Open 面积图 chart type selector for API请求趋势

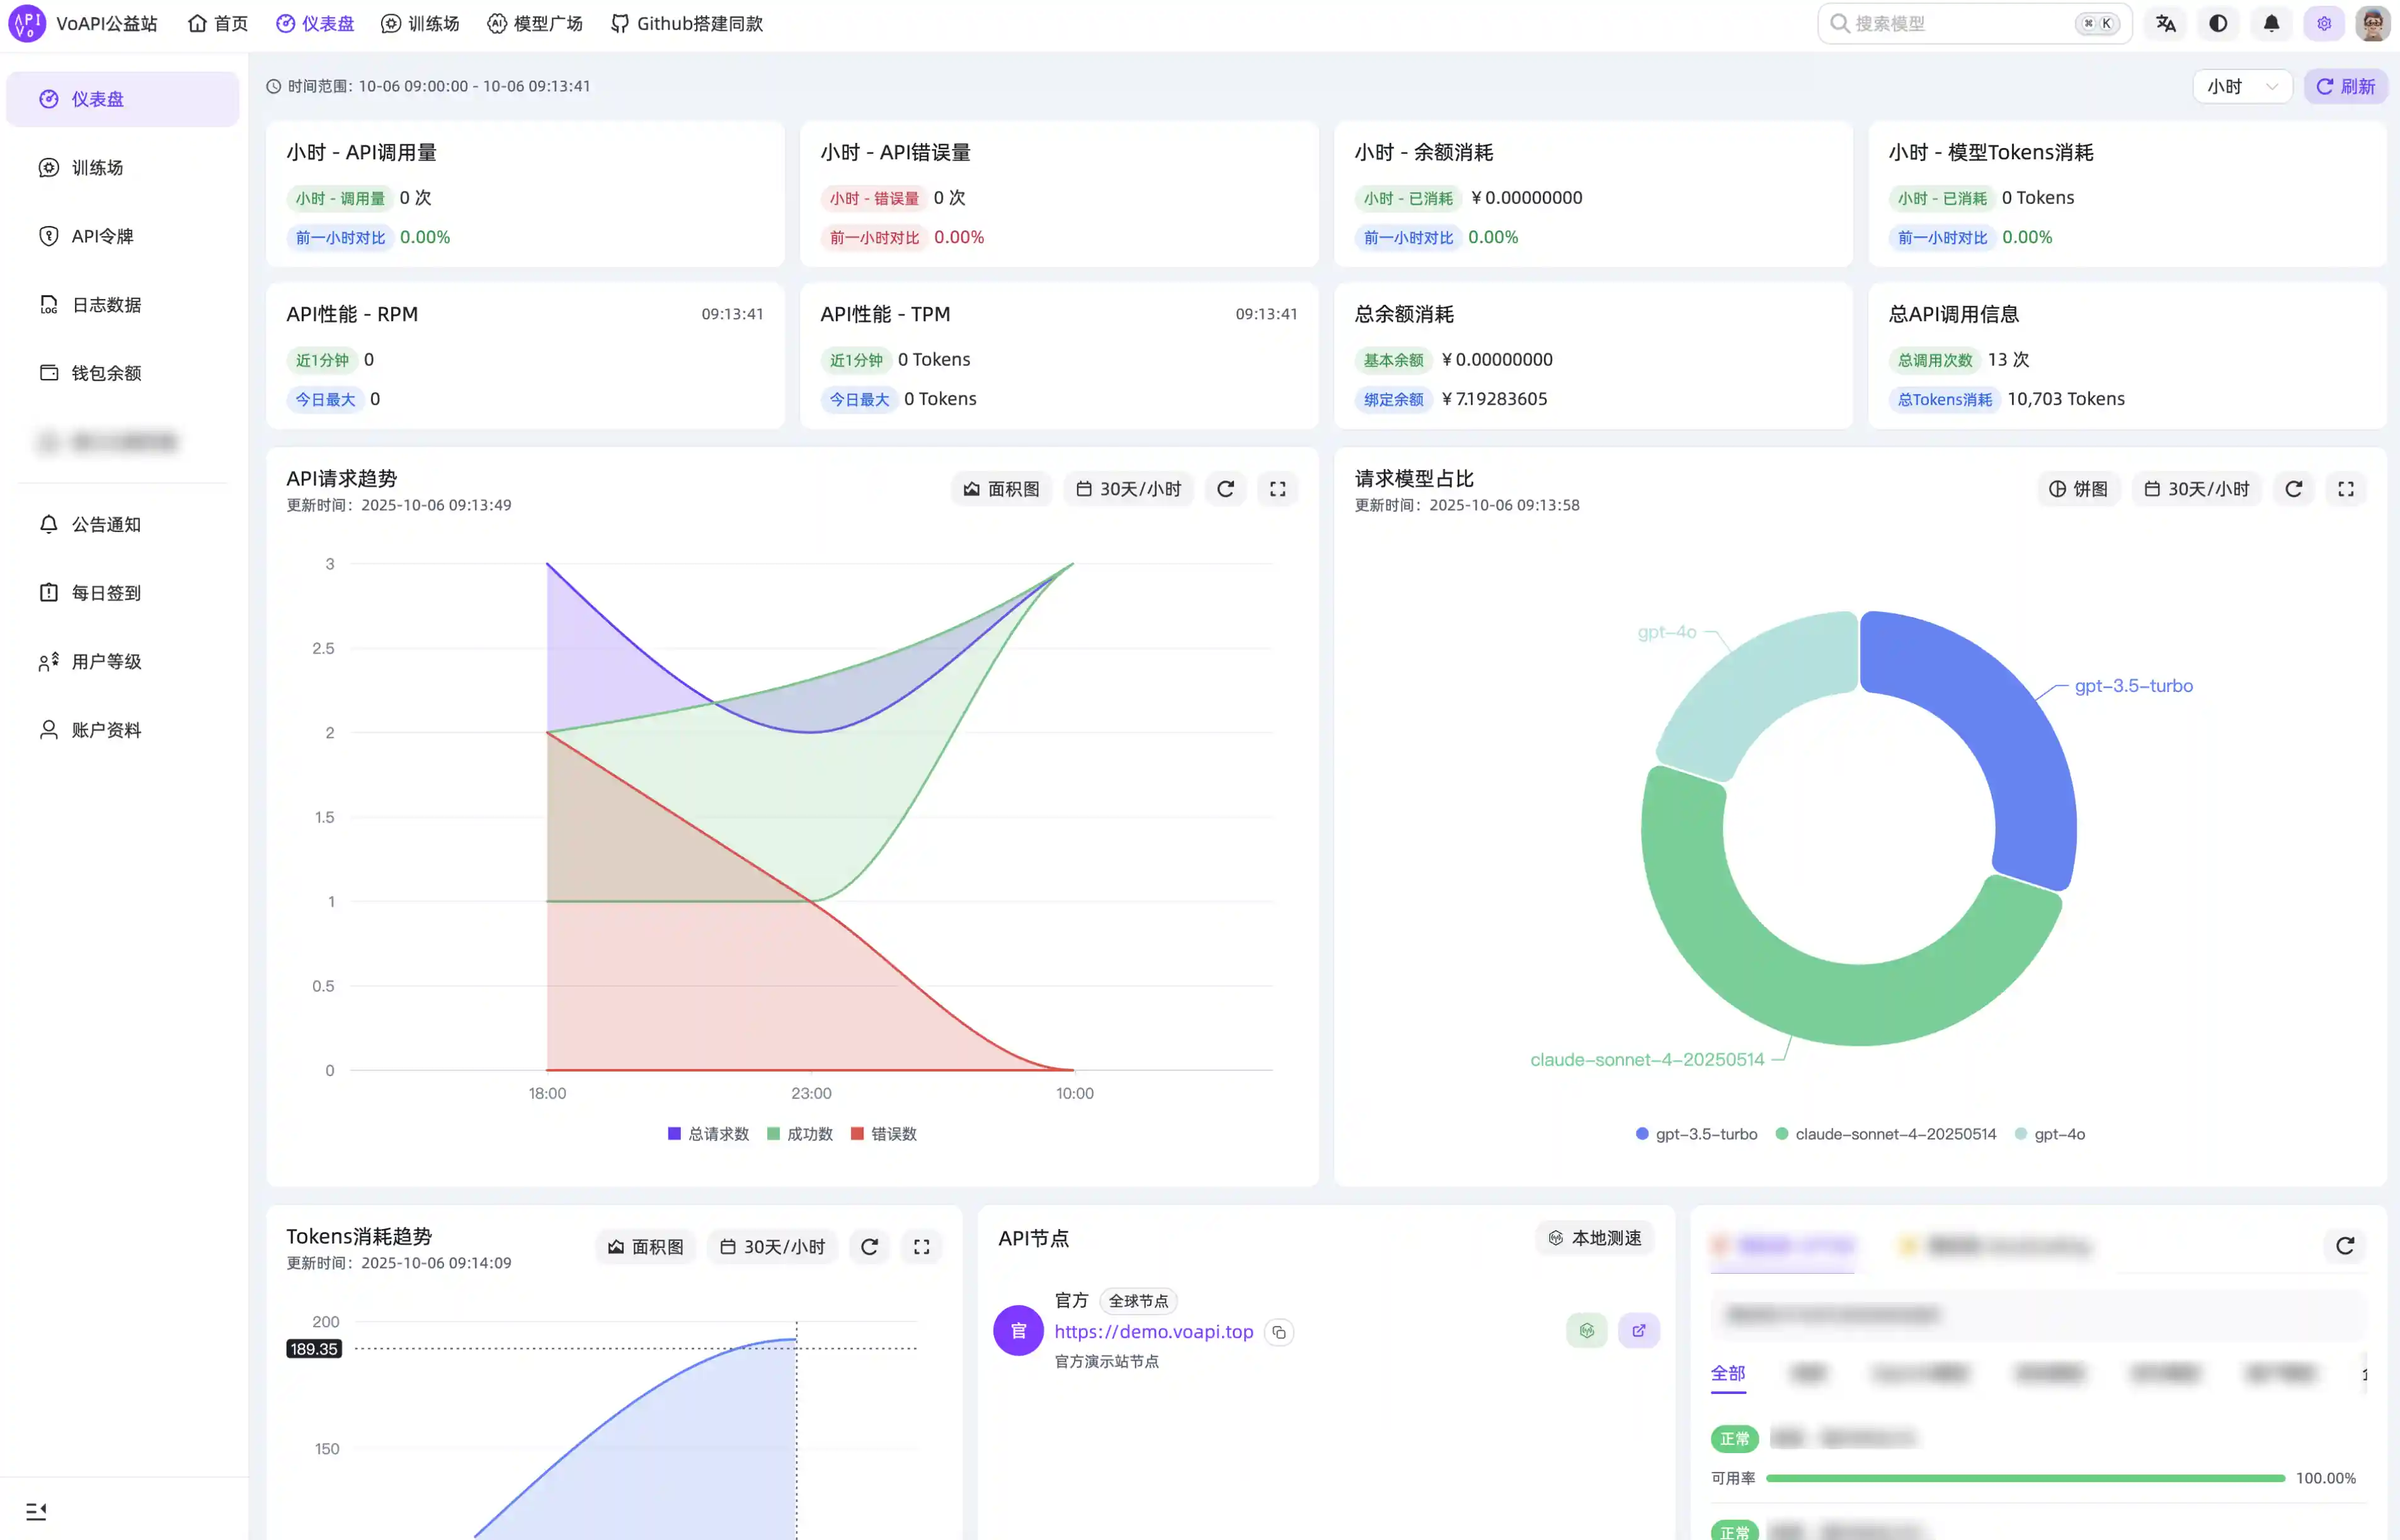point(1002,489)
